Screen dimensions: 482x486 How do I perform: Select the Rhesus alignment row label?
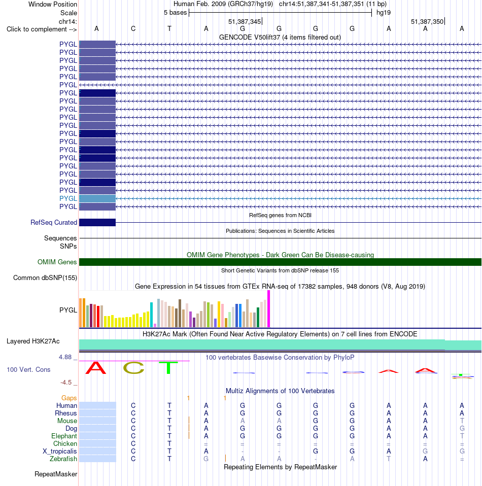point(66,413)
